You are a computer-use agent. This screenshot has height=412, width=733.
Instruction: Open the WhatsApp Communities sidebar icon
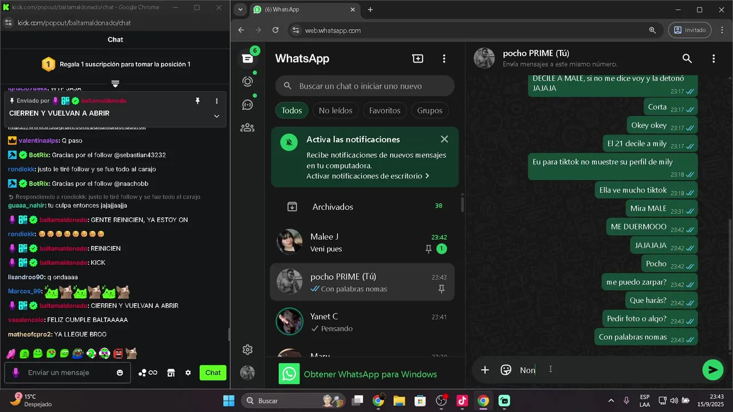coord(247,128)
